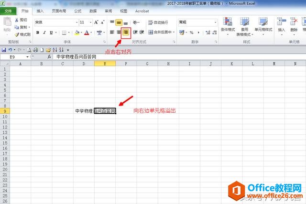306x204 pixels.
Task: Switch to Data (数据) tab
Action: [93, 11]
